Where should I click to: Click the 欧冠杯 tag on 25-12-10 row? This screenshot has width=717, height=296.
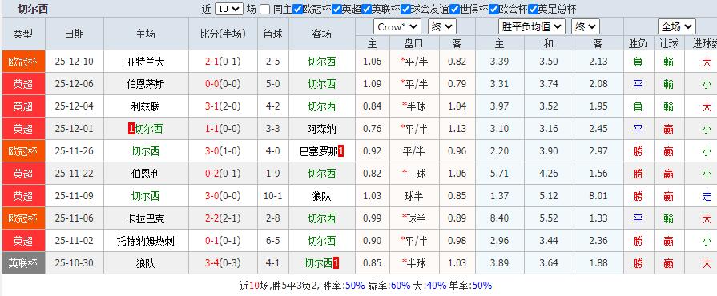(x=23, y=62)
